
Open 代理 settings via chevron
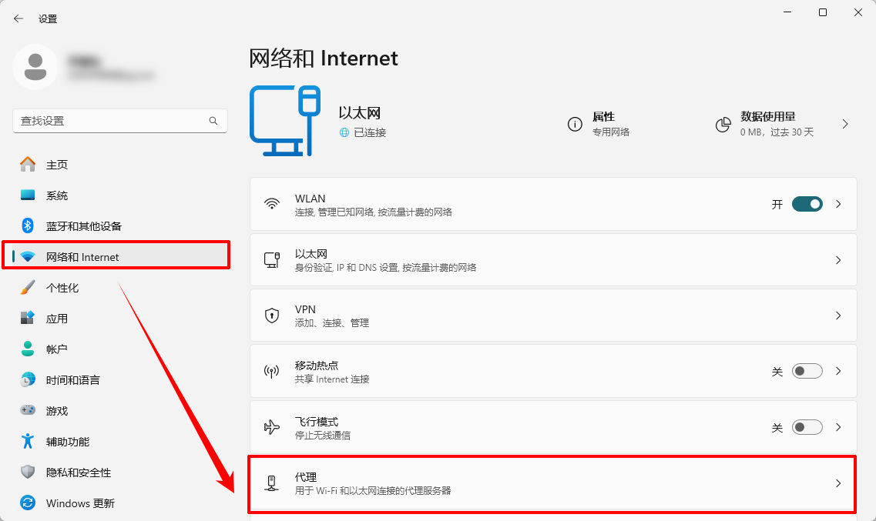(838, 483)
